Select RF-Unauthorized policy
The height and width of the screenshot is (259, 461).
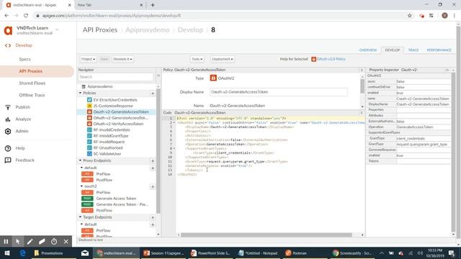coord(108,147)
